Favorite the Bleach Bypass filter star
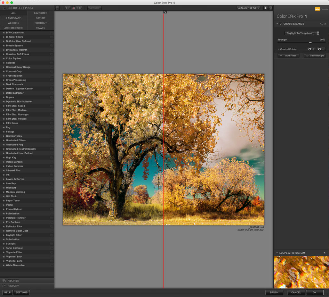Image resolution: width=329 pixels, height=297 pixels. pyautogui.click(x=4, y=46)
